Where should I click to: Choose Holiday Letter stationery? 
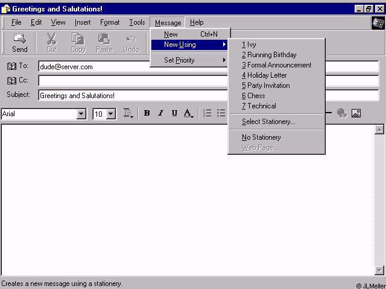tap(276, 75)
